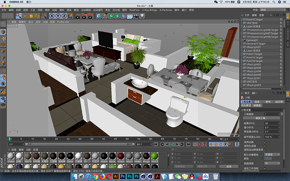Toggle the Z axis lock button
290x181 pixels.
pos(64,16)
